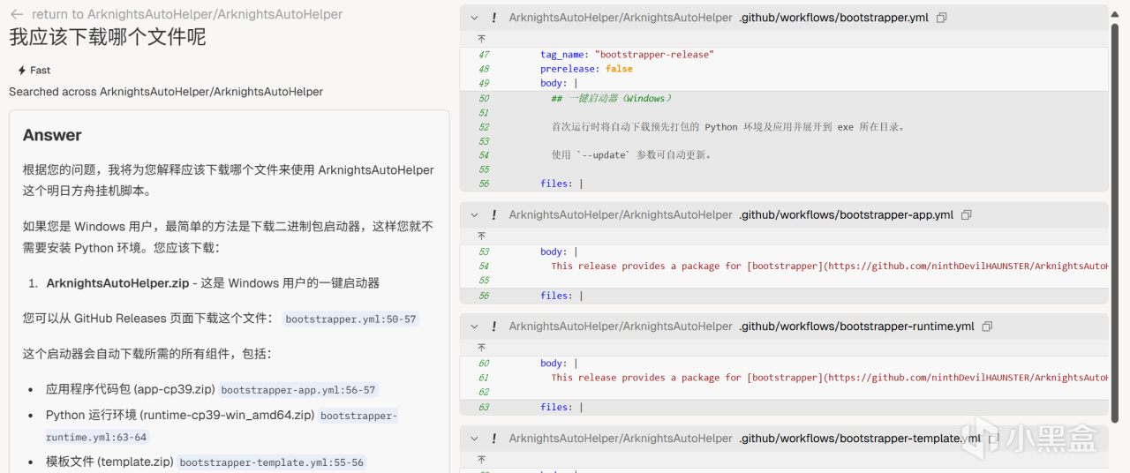
Task: Expand lines above in the bootstrapper-app.yml snippet
Action: pyautogui.click(x=482, y=236)
